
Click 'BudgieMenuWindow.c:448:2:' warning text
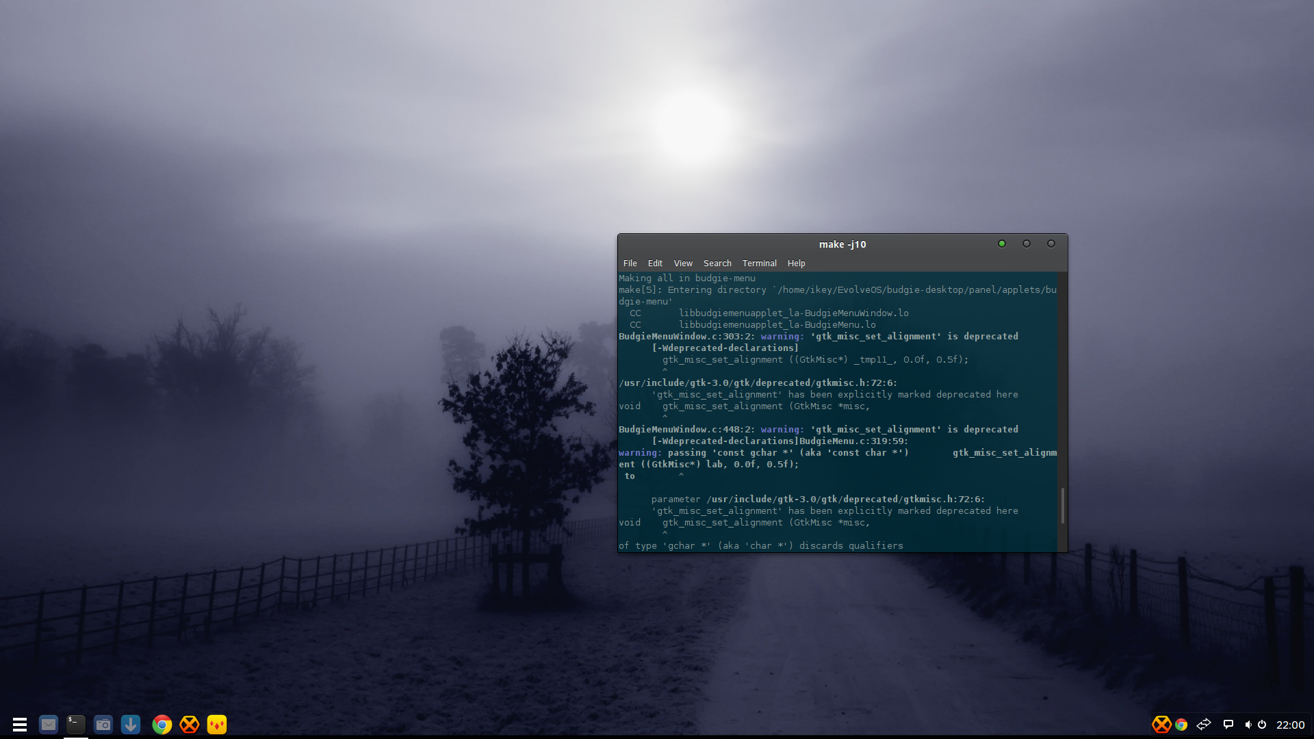click(x=687, y=429)
